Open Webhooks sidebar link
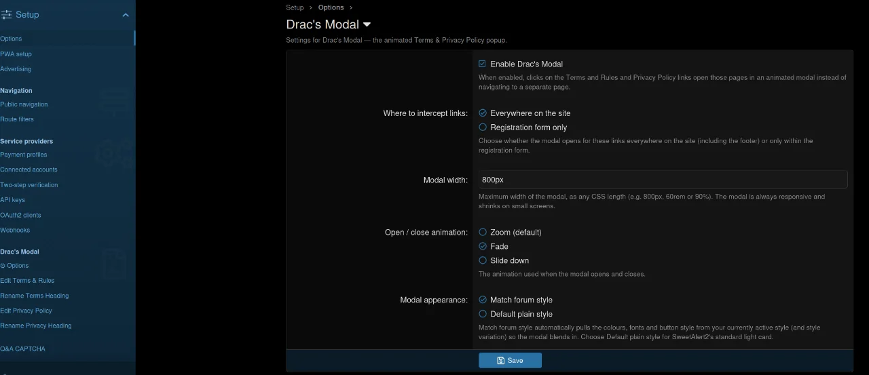The image size is (869, 375). 15,230
